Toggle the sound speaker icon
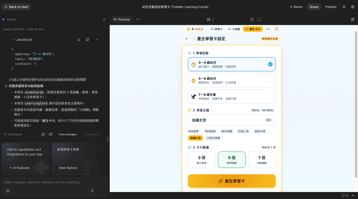358x199 pixels. tap(268, 29)
